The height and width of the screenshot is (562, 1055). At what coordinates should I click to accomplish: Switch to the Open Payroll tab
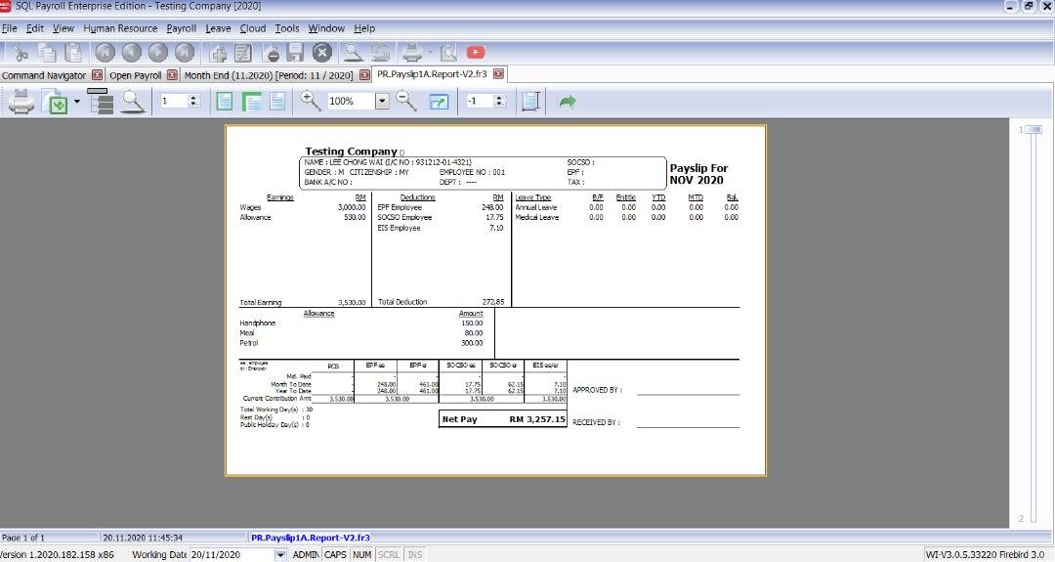135,75
